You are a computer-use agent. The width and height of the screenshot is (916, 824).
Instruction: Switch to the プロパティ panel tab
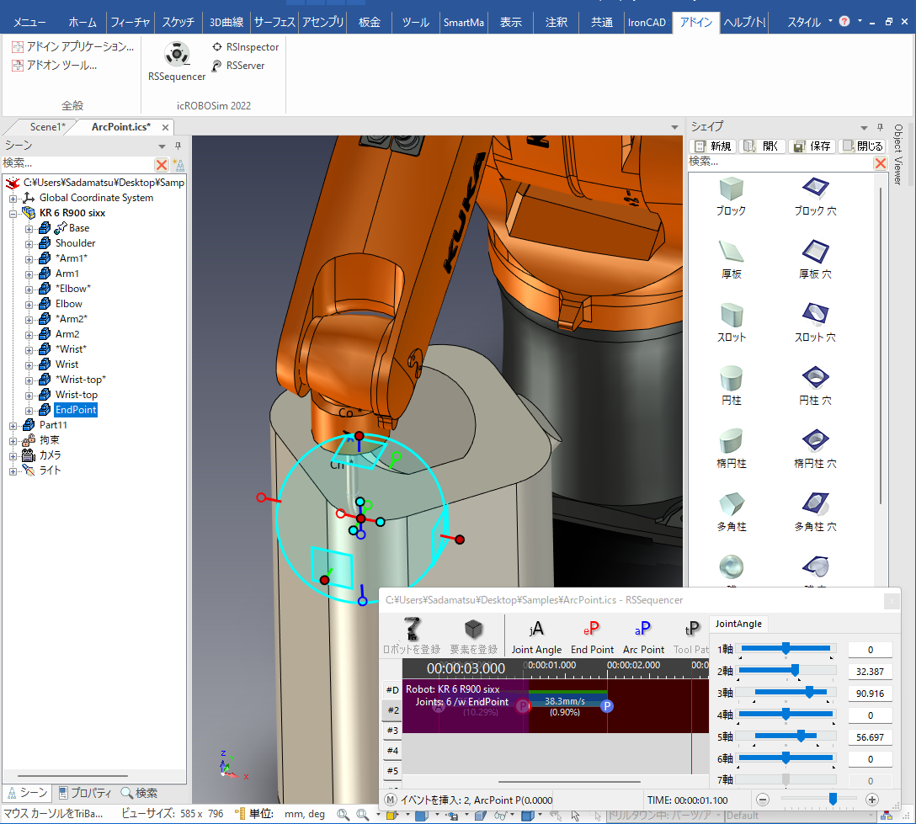coord(84,793)
